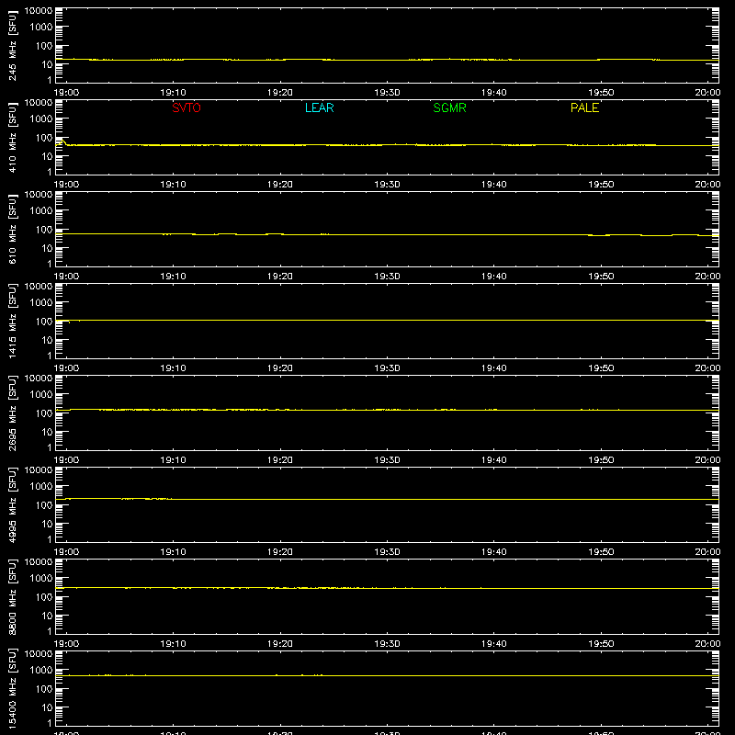Image resolution: width=735 pixels, height=735 pixels.
Task: Click the "2695 MHz [SFU]" axis label
Action: pyautogui.click(x=12, y=413)
